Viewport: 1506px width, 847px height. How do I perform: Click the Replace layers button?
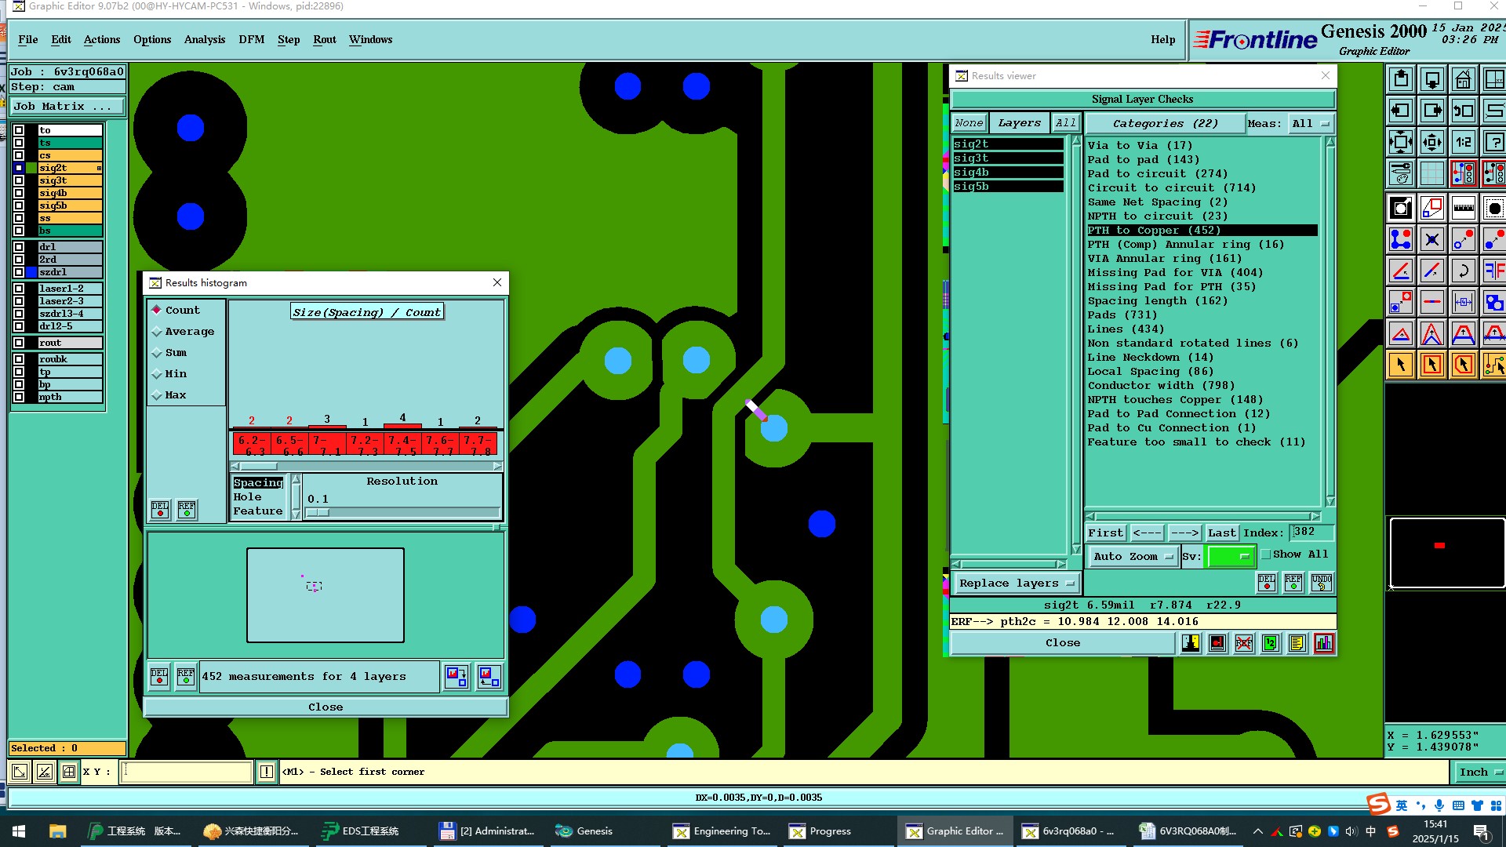(1016, 583)
